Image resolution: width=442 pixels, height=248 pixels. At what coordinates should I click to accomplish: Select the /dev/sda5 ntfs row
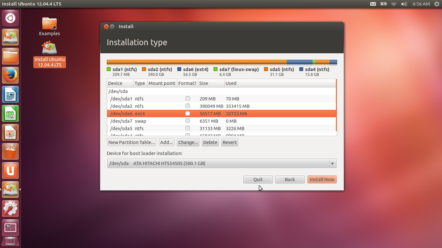tap(221, 128)
